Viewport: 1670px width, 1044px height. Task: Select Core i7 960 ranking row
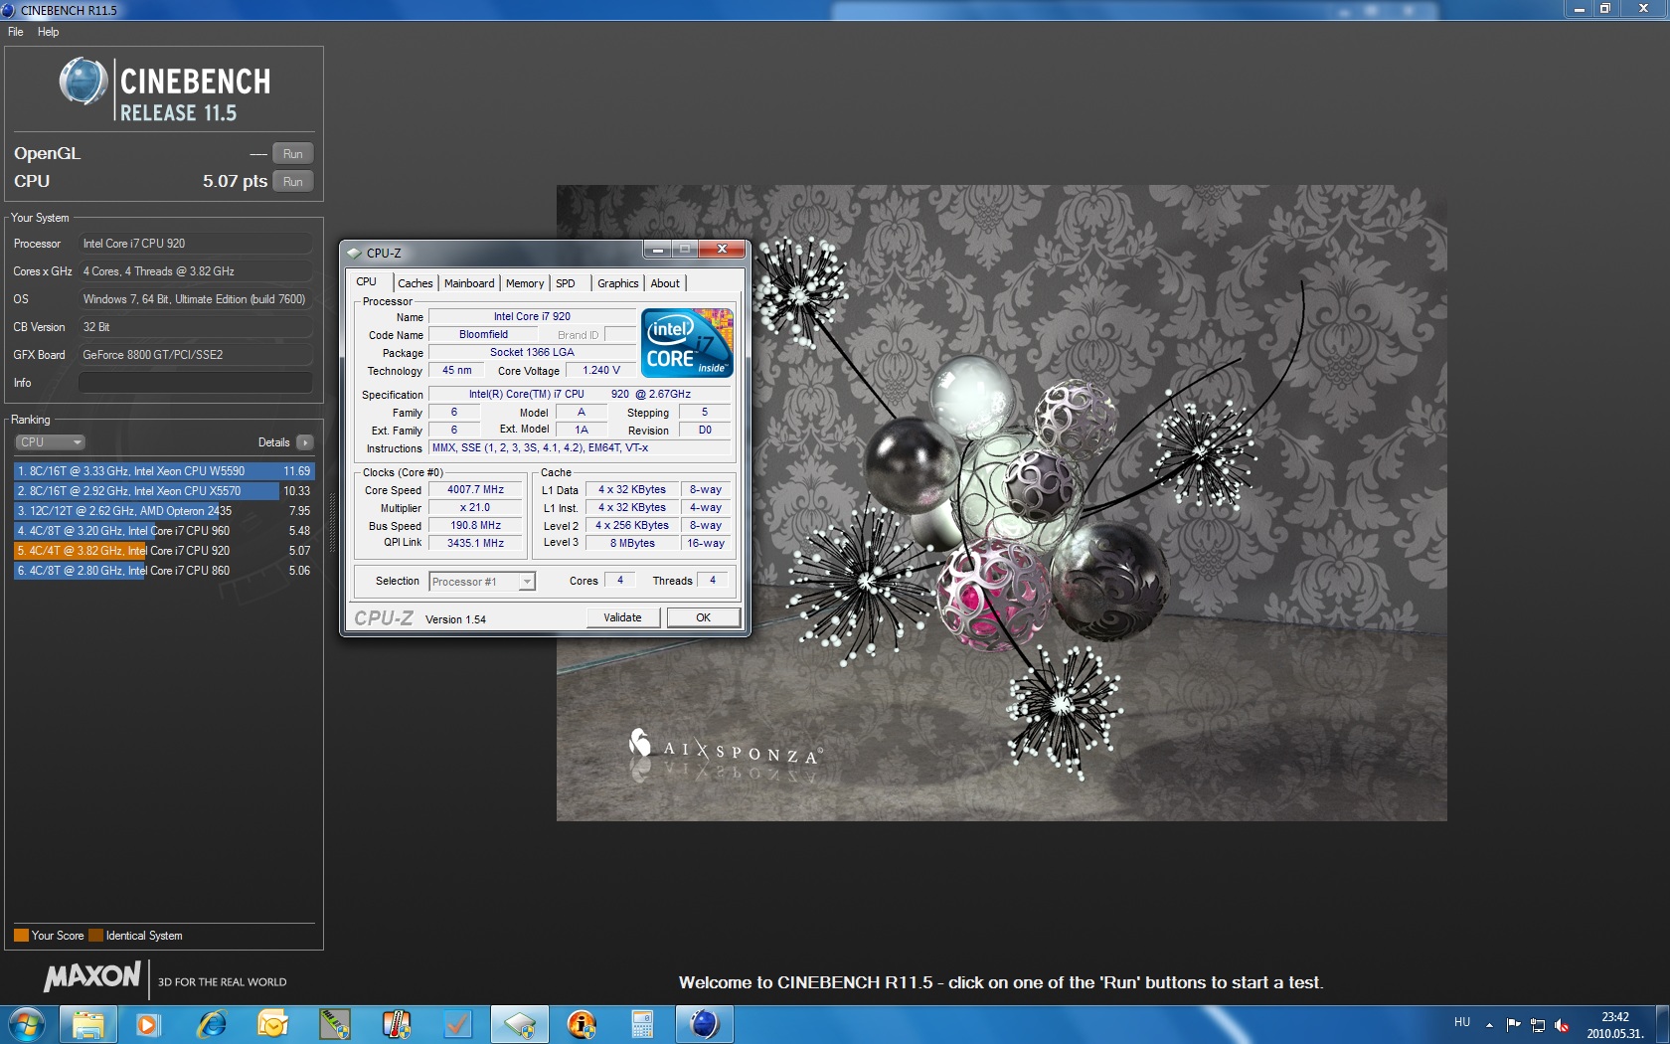[x=164, y=531]
